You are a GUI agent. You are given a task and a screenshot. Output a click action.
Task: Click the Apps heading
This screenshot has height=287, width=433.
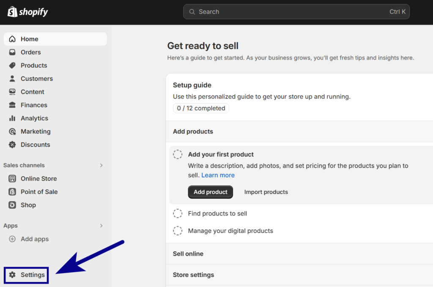pyautogui.click(x=11, y=226)
